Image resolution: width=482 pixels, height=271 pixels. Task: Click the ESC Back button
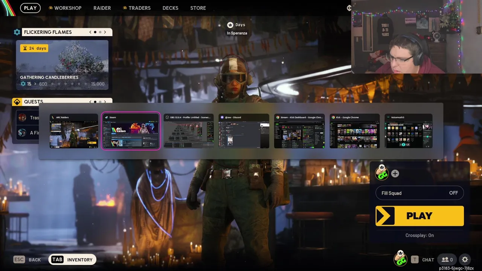[x=27, y=260]
